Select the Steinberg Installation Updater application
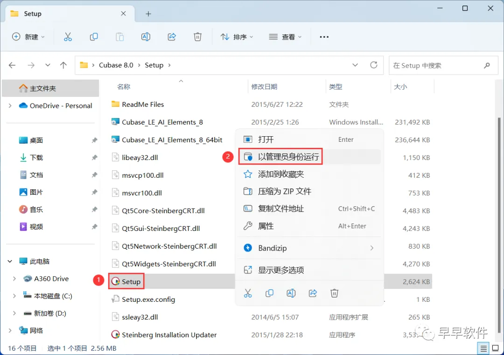Viewport: 504px width, 355px height. coord(169,335)
